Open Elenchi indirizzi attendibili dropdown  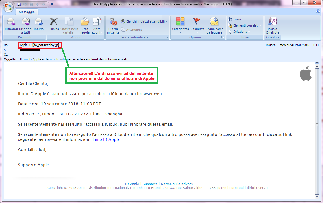144,21
